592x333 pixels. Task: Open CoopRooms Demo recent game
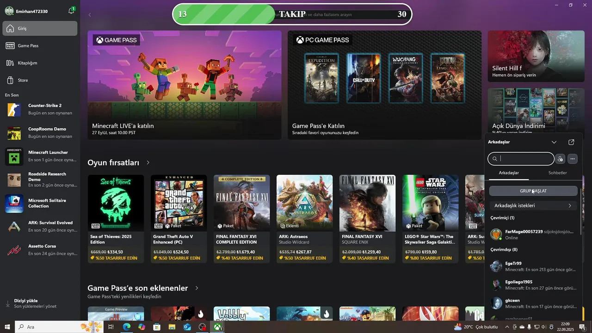[x=40, y=133]
